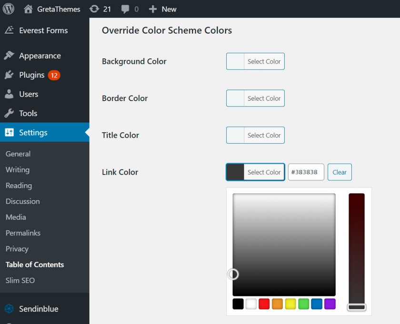Go to Discussion settings
This screenshot has height=324, width=400.
coord(23,201)
